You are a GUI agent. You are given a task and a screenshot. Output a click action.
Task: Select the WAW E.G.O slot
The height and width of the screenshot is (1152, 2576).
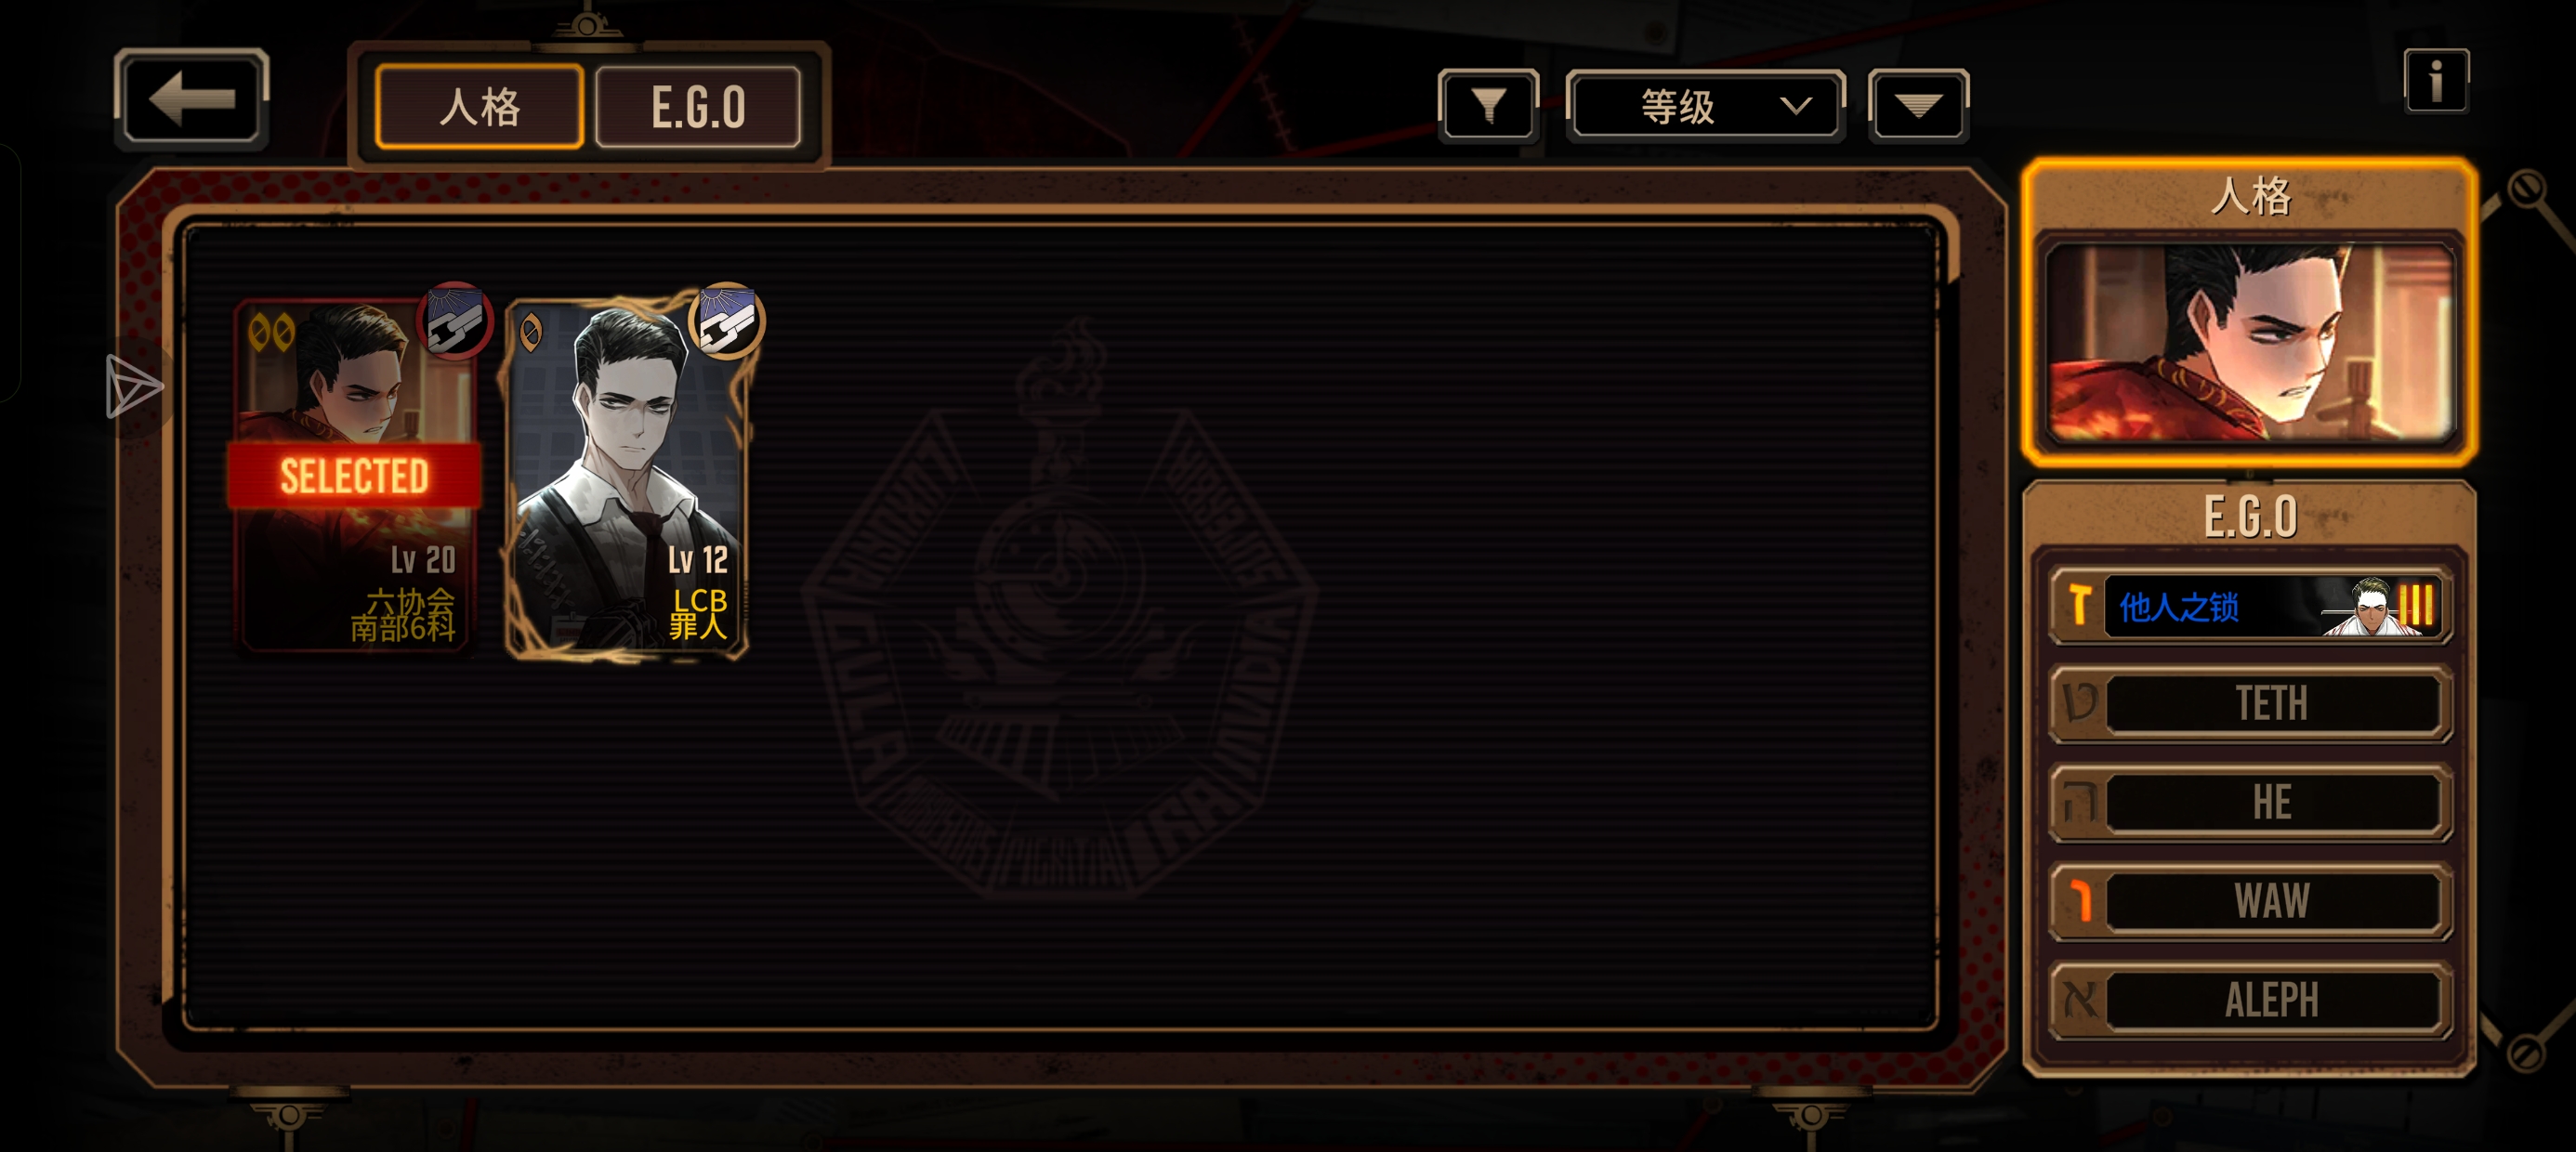pyautogui.click(x=2249, y=901)
